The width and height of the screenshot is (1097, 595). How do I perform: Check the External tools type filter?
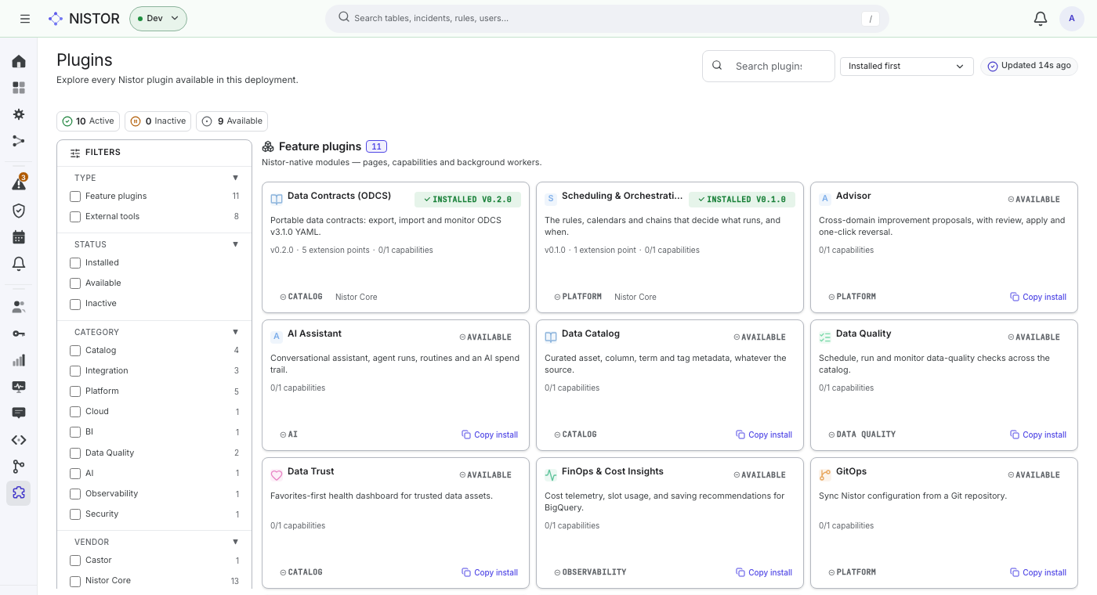click(75, 217)
